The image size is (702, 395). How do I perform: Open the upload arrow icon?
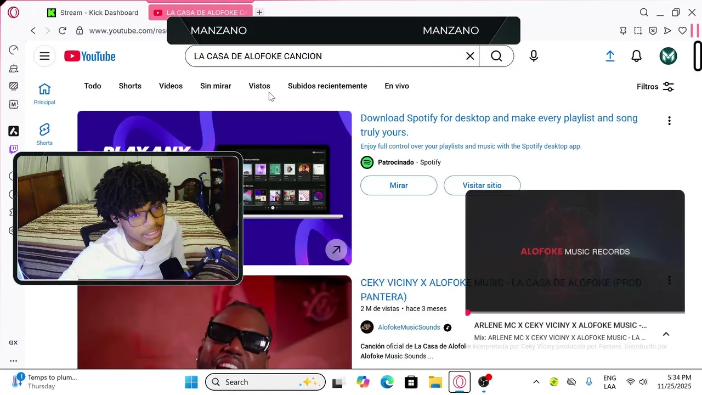[610, 56]
